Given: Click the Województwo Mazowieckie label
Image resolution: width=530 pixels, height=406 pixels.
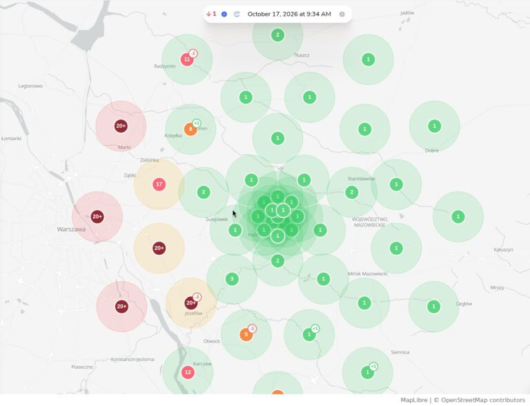Looking at the screenshot, I should pos(369,222).
